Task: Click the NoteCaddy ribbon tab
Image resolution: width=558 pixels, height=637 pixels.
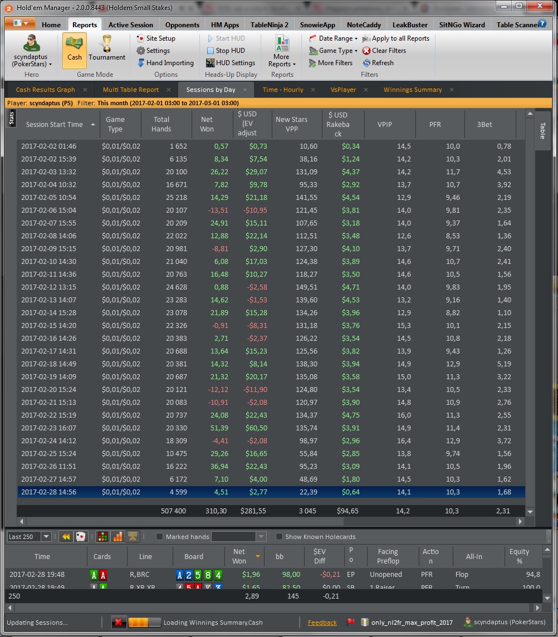Action: 364,25
